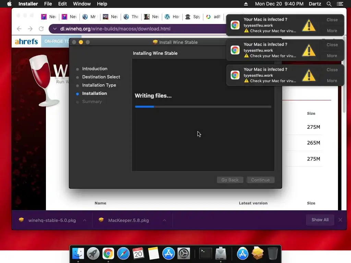Click the Continue button in installer
Viewport: 351px width, 263px height.
pyautogui.click(x=261, y=180)
